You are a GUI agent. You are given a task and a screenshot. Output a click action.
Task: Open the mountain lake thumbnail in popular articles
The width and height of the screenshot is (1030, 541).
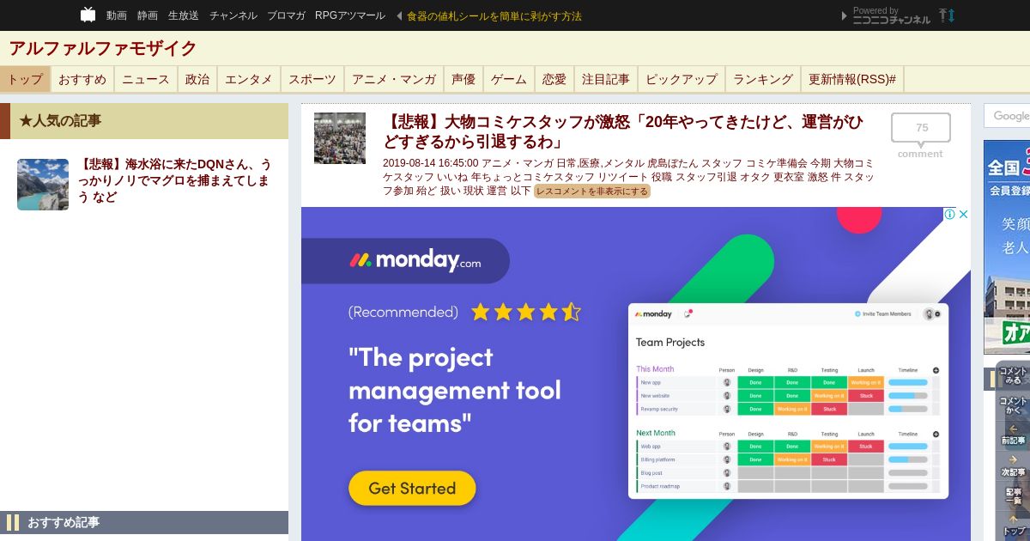coord(43,185)
